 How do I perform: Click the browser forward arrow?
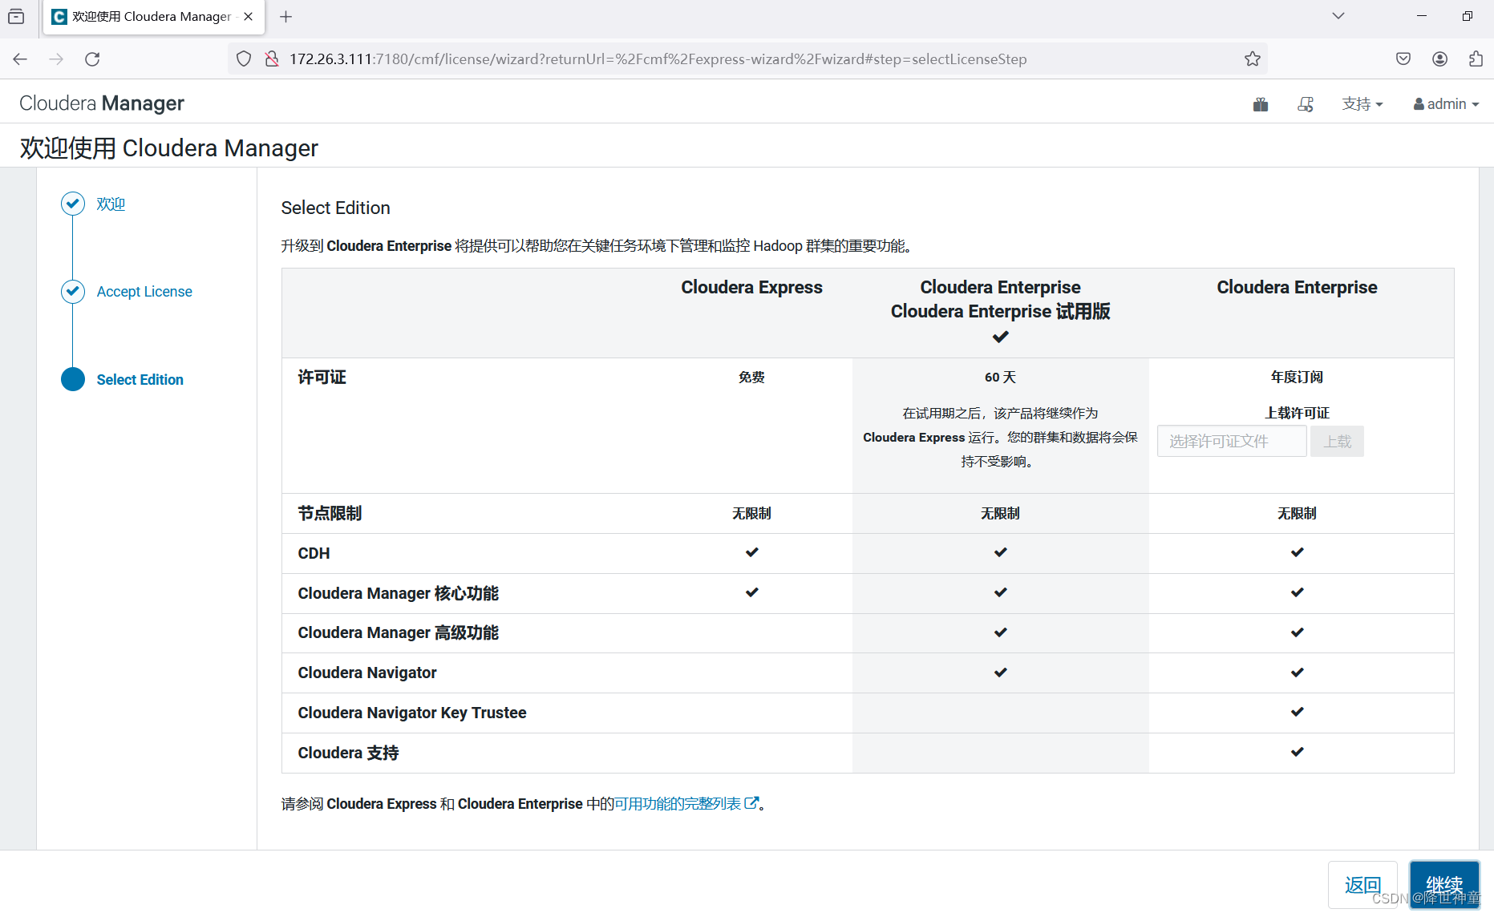pyautogui.click(x=56, y=59)
